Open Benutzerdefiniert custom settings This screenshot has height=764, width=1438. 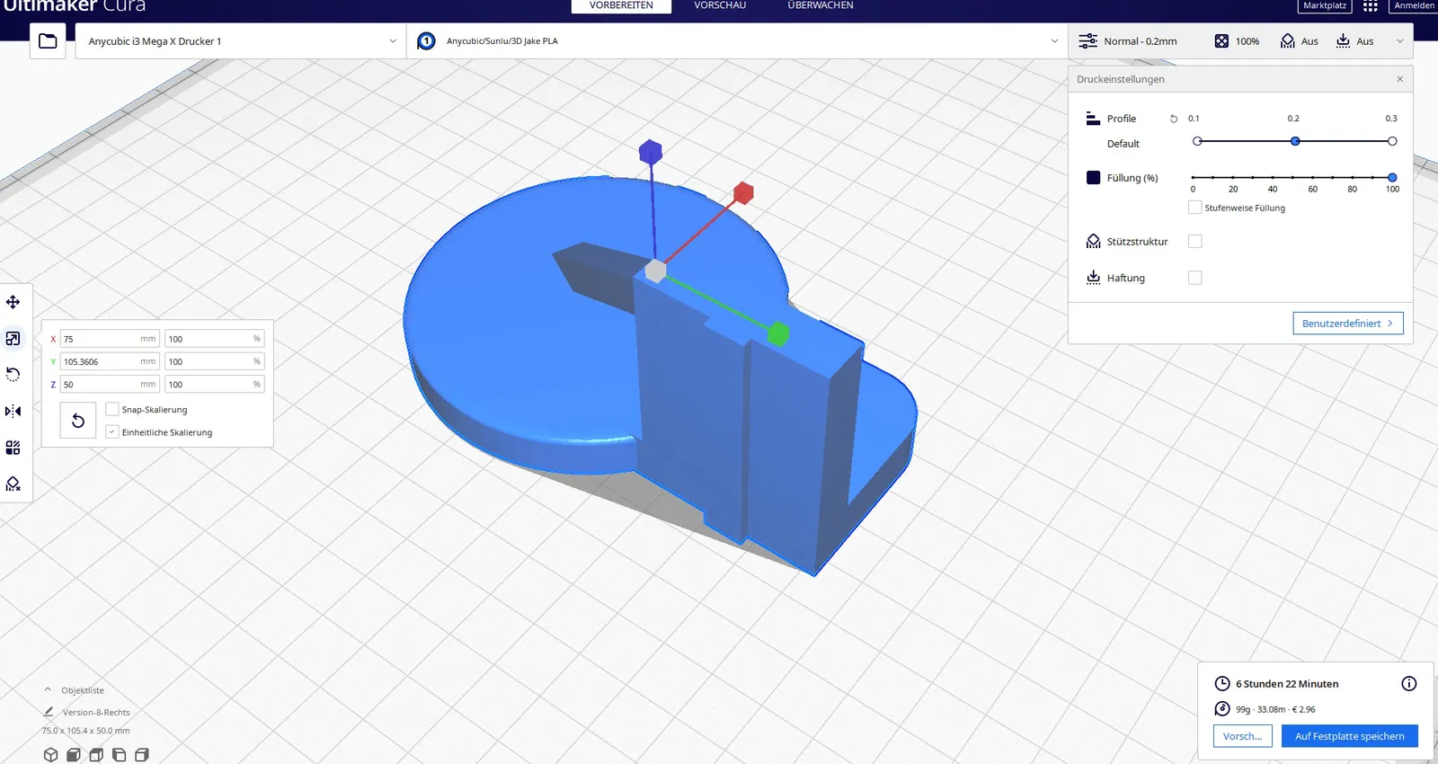coord(1348,324)
